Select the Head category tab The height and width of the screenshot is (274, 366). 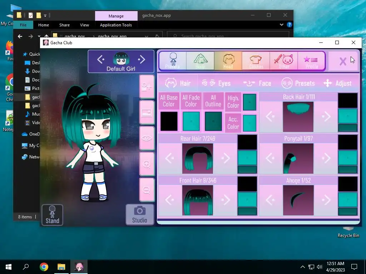(228, 61)
